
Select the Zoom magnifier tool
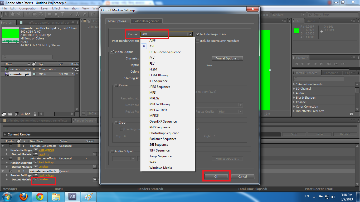click(x=19, y=14)
